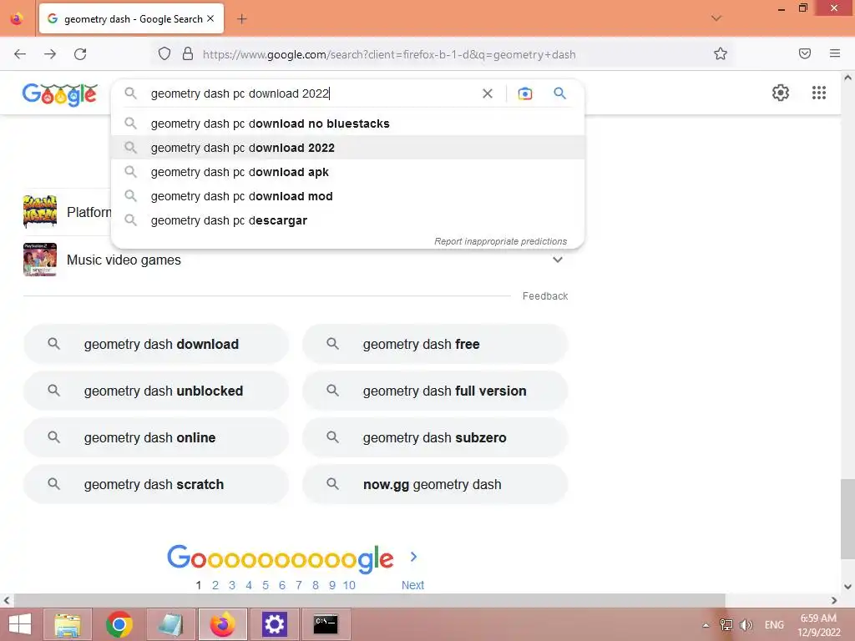
Task: Choose suggestion 'download no bluestacks'
Action: (347, 124)
